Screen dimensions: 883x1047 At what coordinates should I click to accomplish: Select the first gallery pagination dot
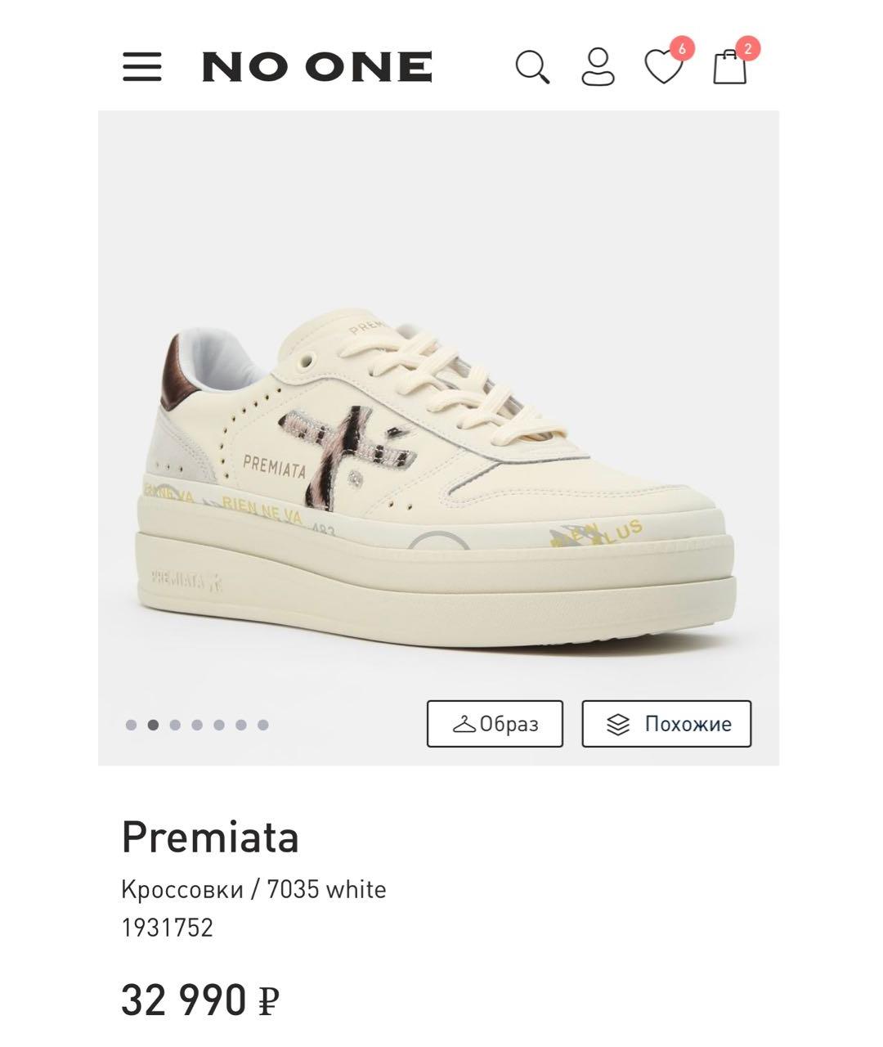tap(131, 725)
